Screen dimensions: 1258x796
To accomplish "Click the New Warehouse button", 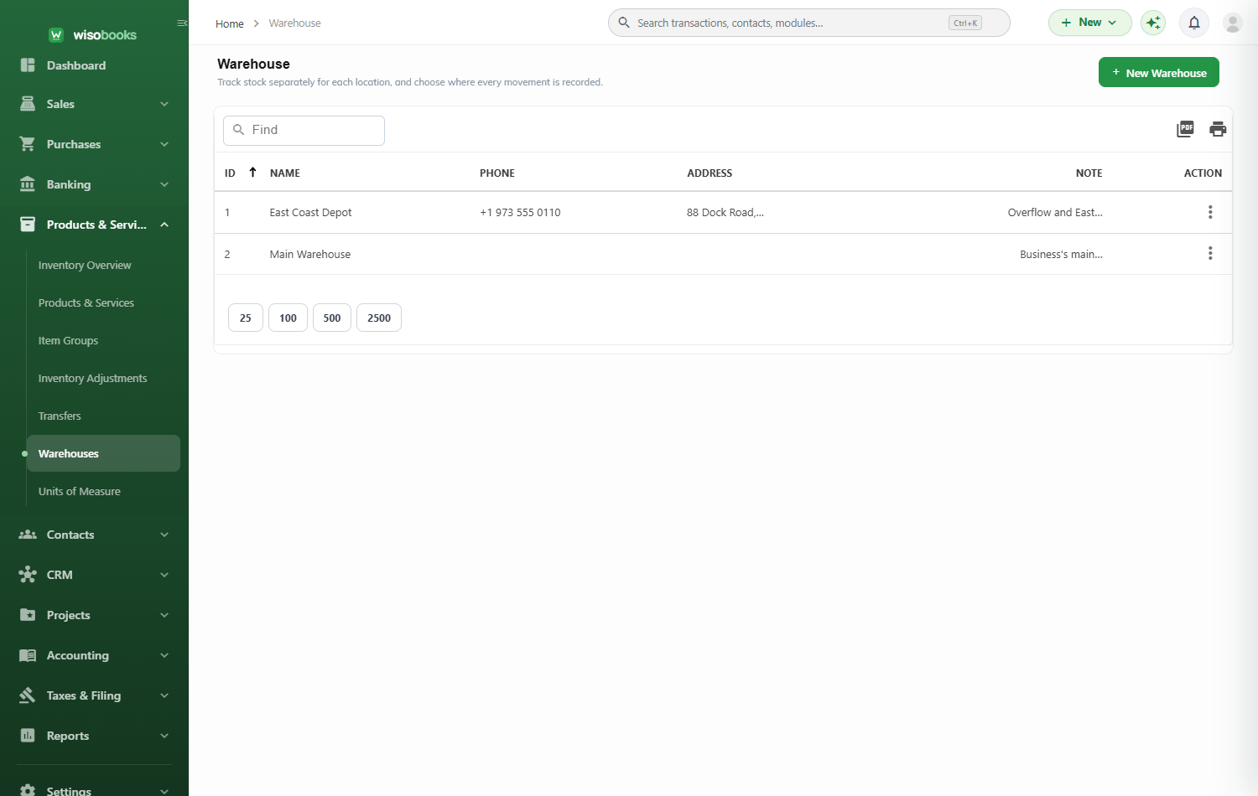I will click(1158, 72).
